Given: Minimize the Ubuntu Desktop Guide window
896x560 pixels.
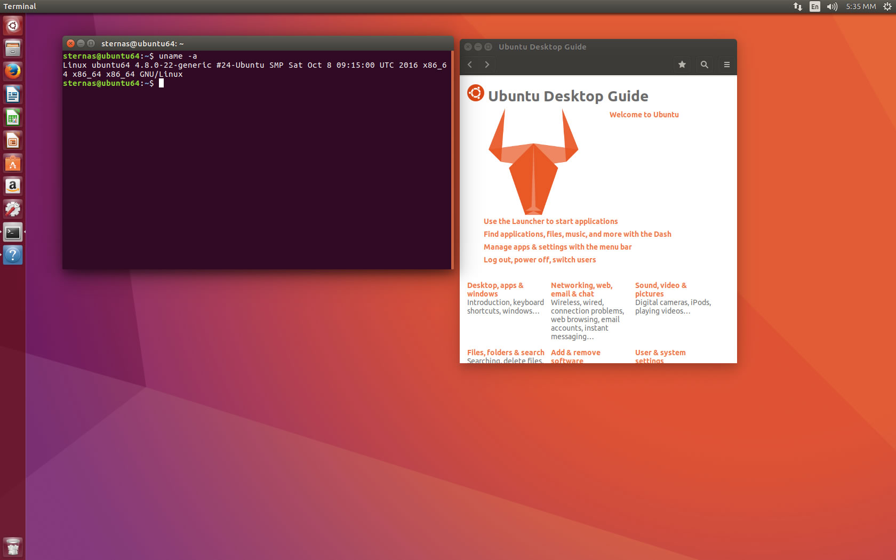Looking at the screenshot, I should click(478, 47).
